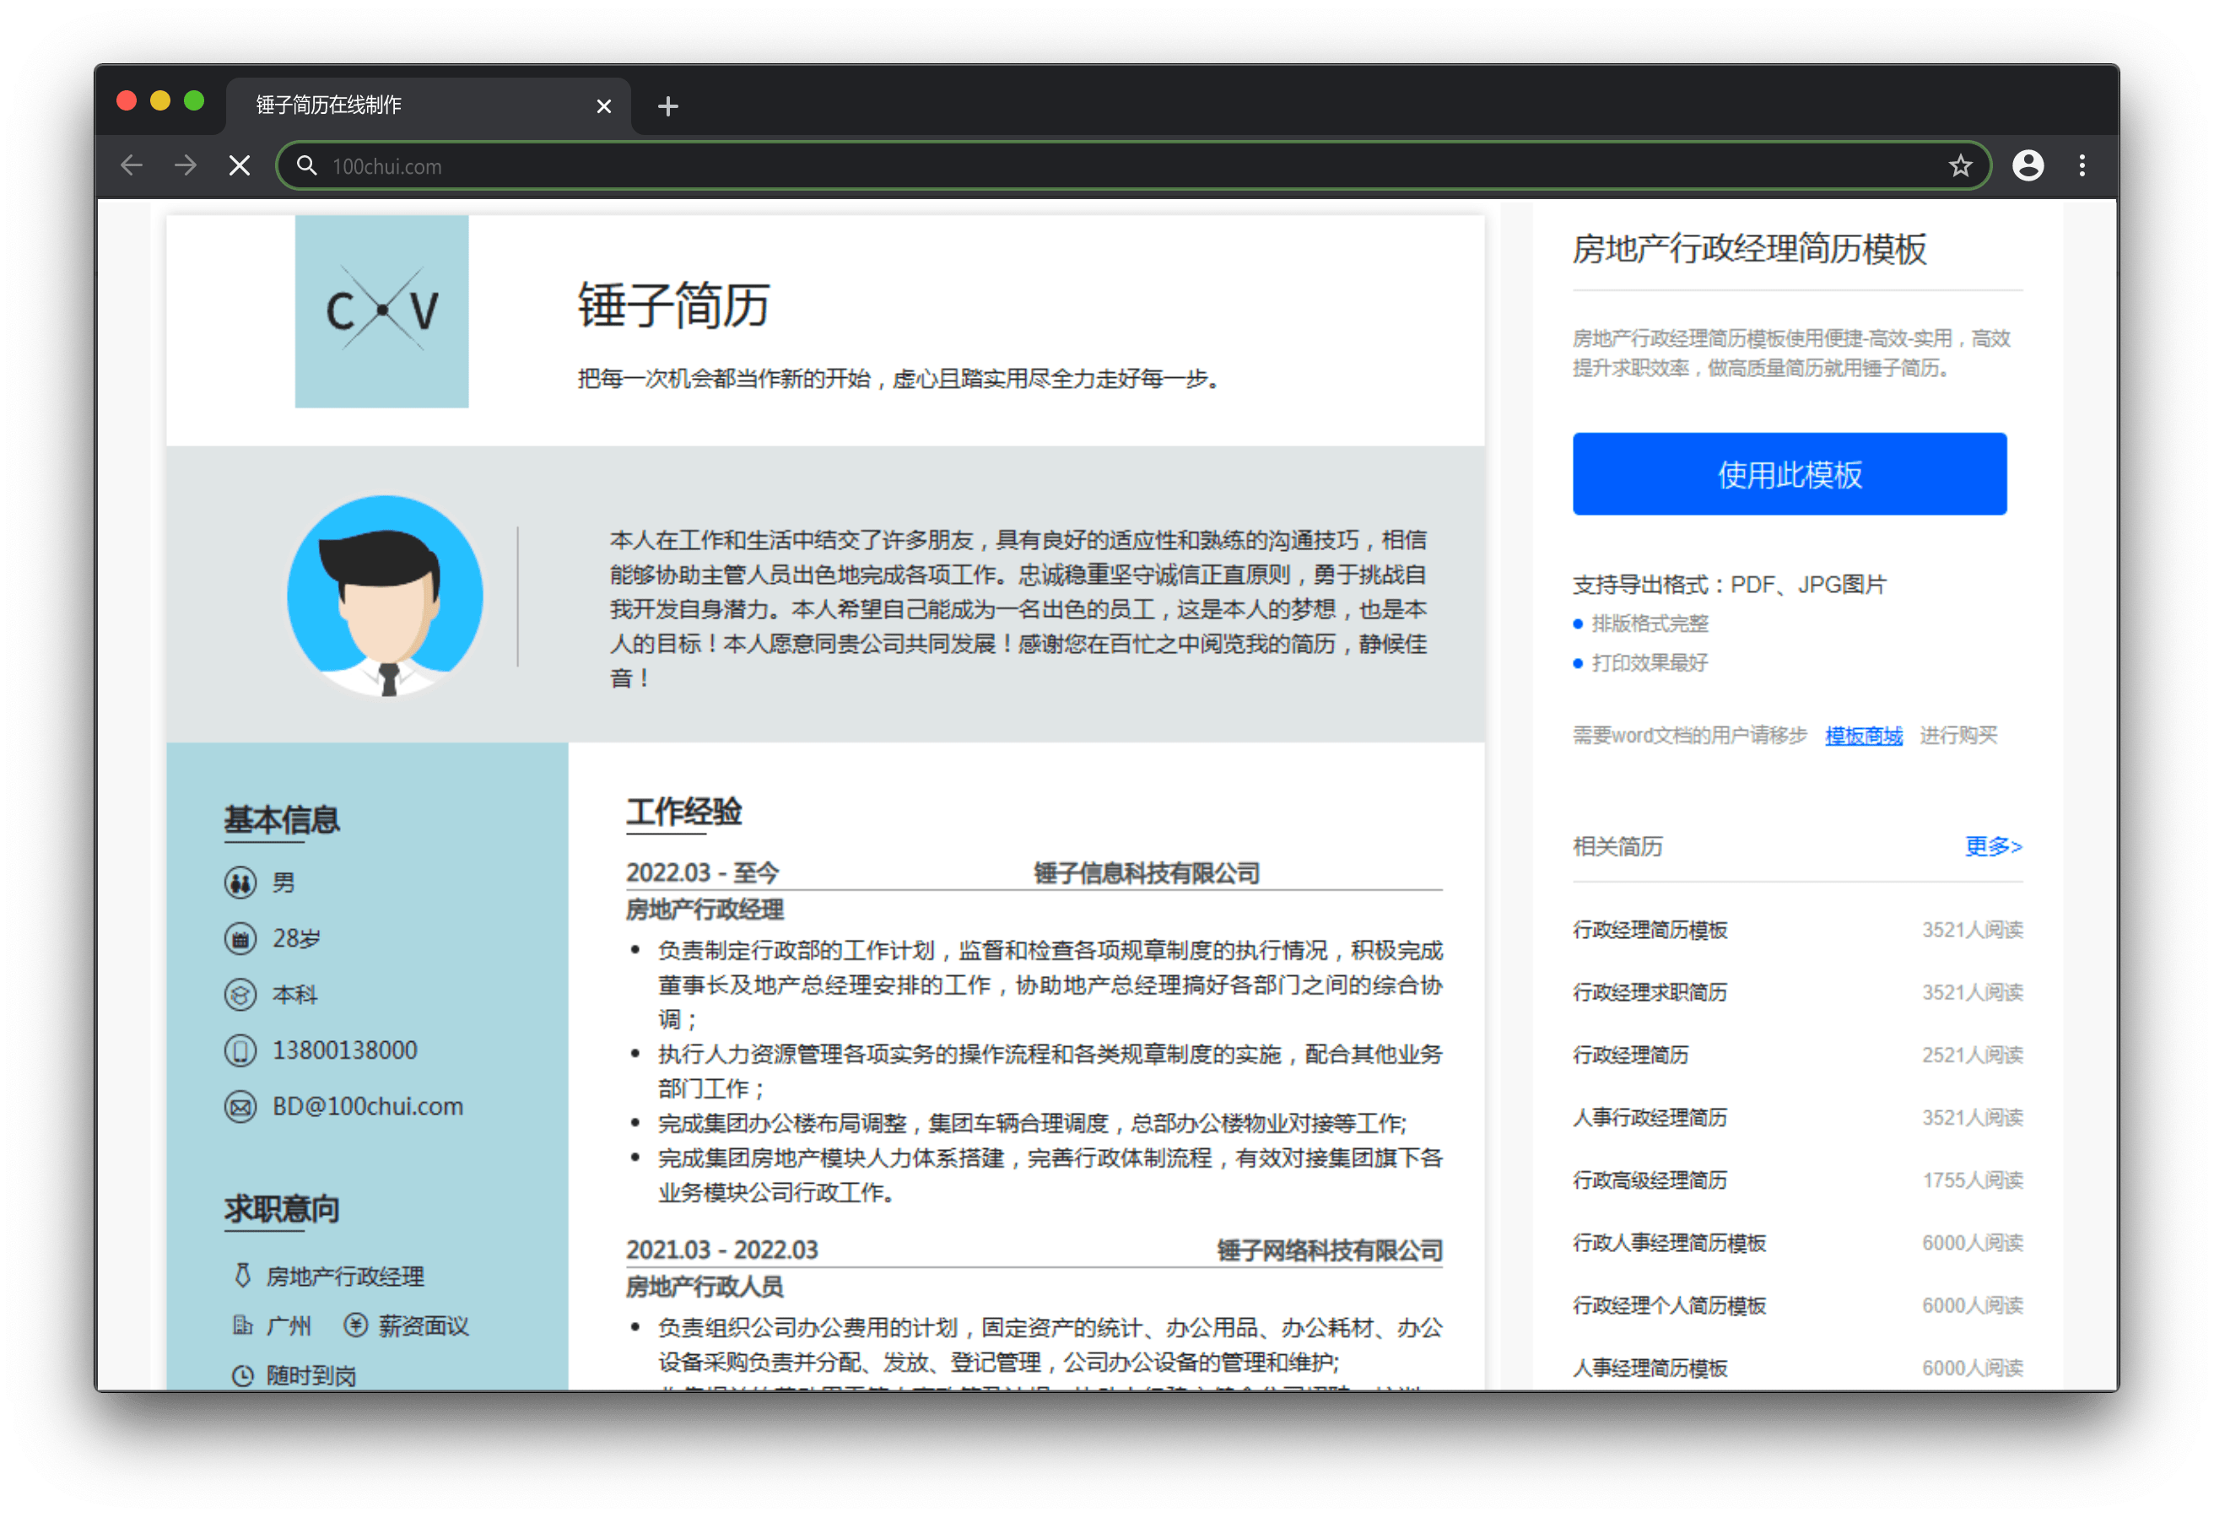Viewport: 2214px width, 1517px height.
Task: Click the email text BD@100chui.com
Action: pyautogui.click(x=368, y=1106)
